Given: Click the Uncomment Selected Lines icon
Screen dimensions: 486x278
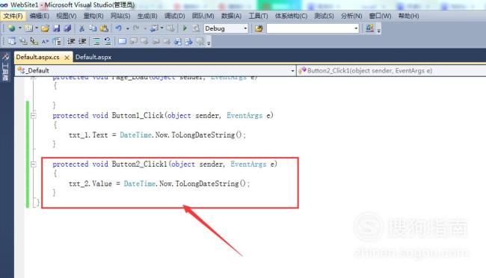Looking at the screenshot, I should click(x=108, y=41).
